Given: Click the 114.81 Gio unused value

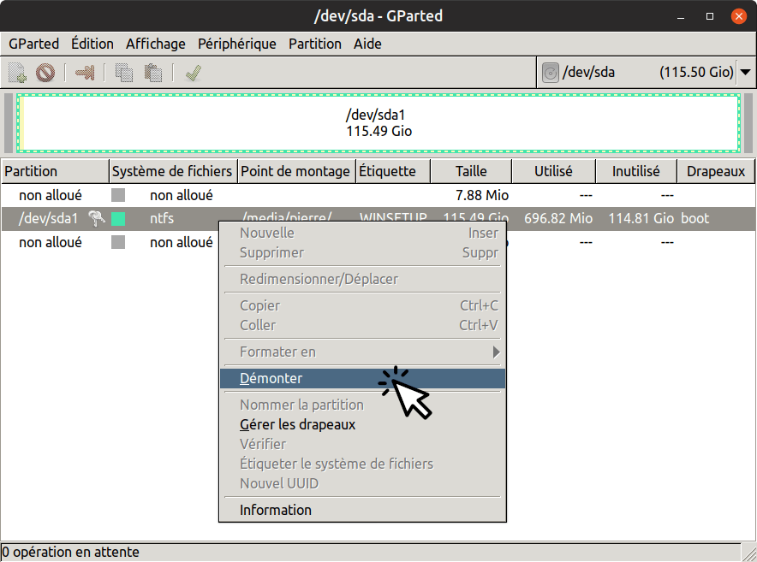Looking at the screenshot, I should click(x=641, y=218).
